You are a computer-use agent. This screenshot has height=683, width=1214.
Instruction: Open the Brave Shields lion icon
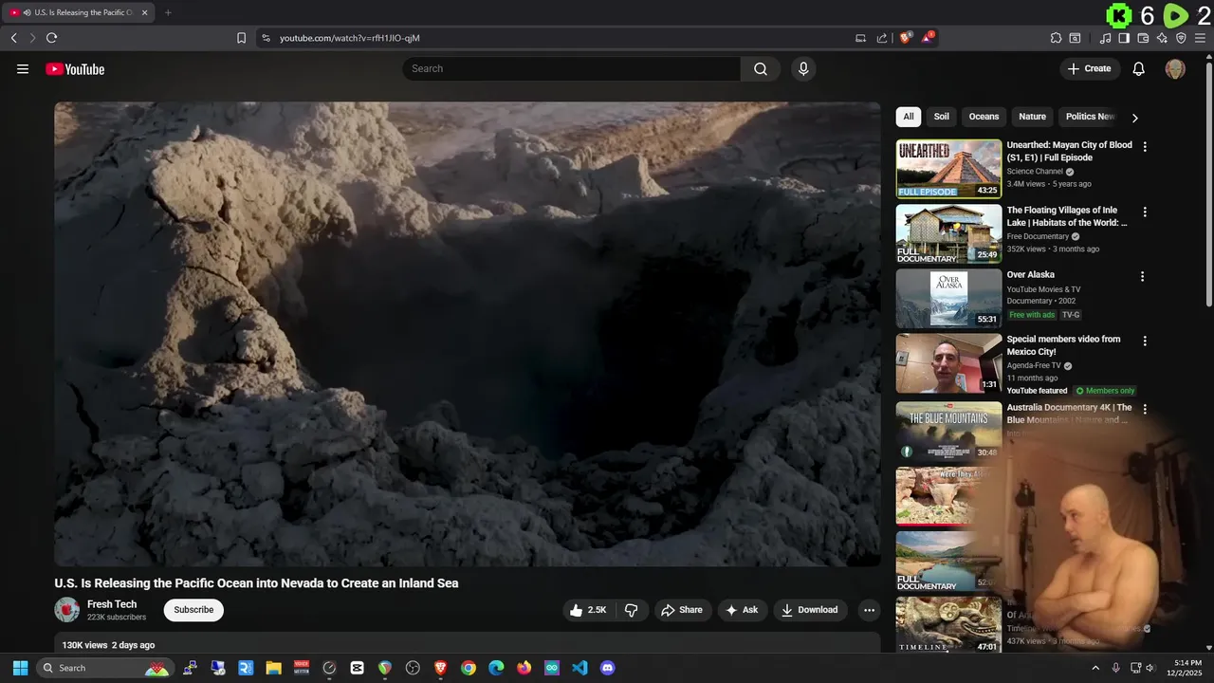905,38
